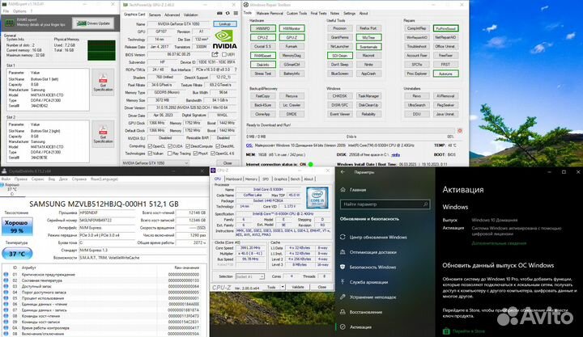This screenshot has width=583, height=337.
Task: Click the Хорошо 37 °C drive C: indicator in CrystalDiskInfo
Action: click(11, 189)
